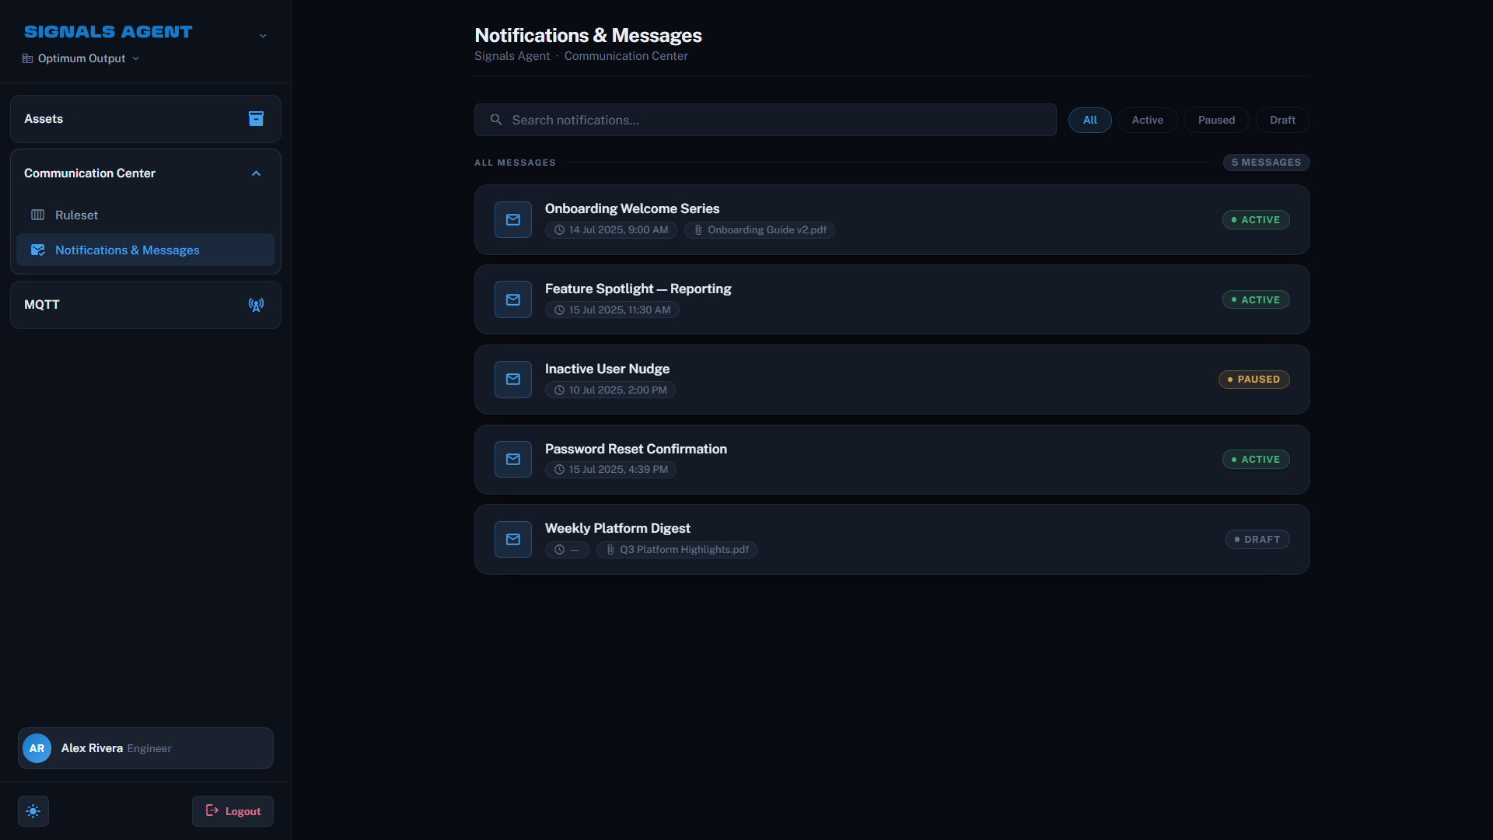Click the Ruleset columns icon

pyautogui.click(x=37, y=215)
